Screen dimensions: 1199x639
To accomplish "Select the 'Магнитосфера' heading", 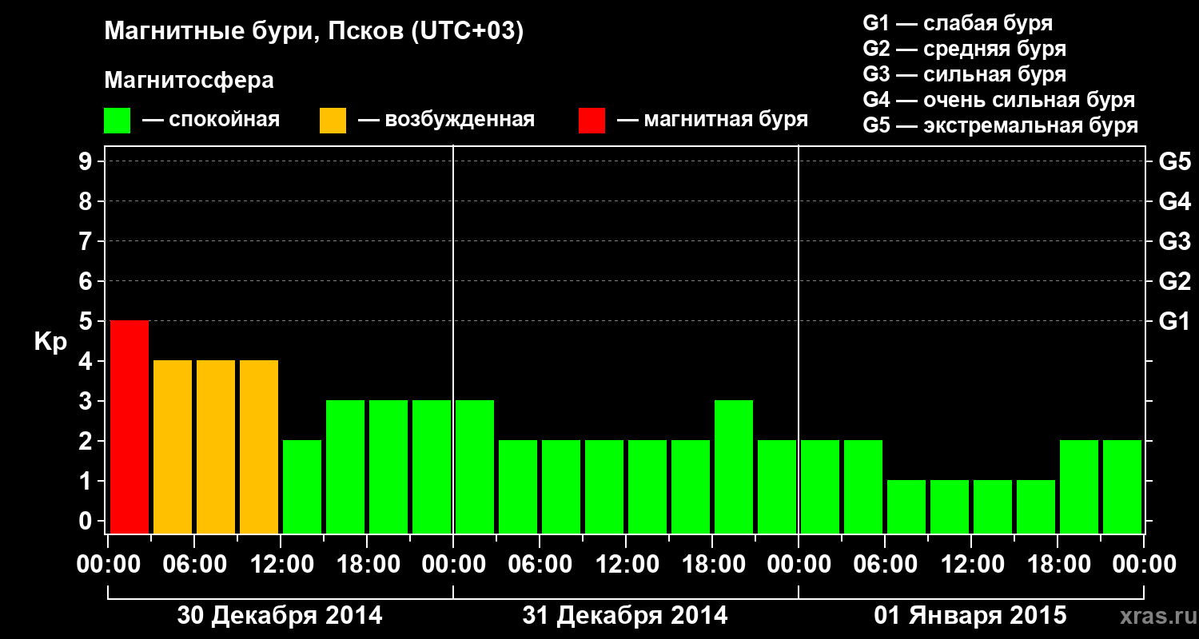I will (189, 81).
